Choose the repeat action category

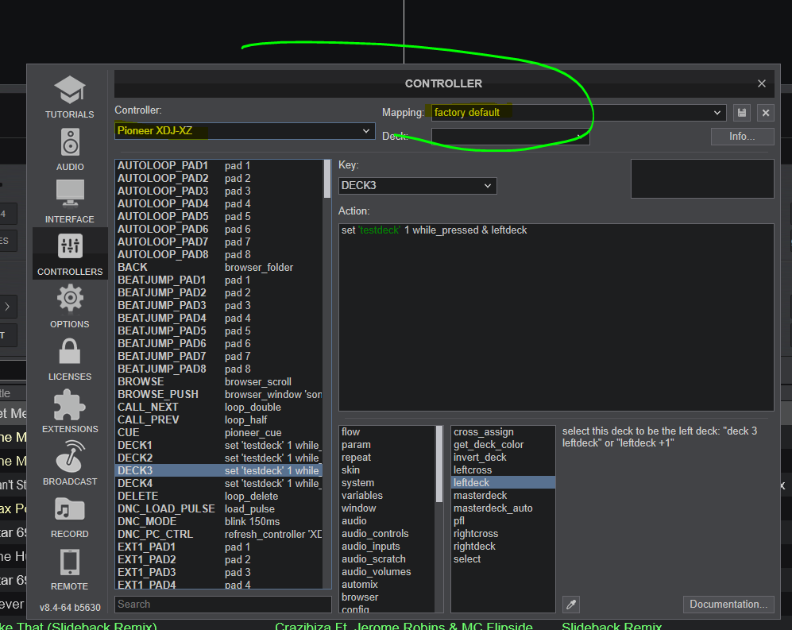coord(387,458)
